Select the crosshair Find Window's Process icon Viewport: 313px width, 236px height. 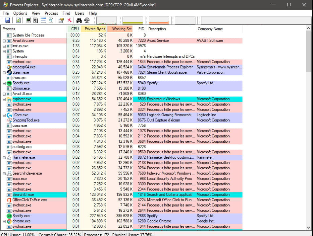[87, 21]
